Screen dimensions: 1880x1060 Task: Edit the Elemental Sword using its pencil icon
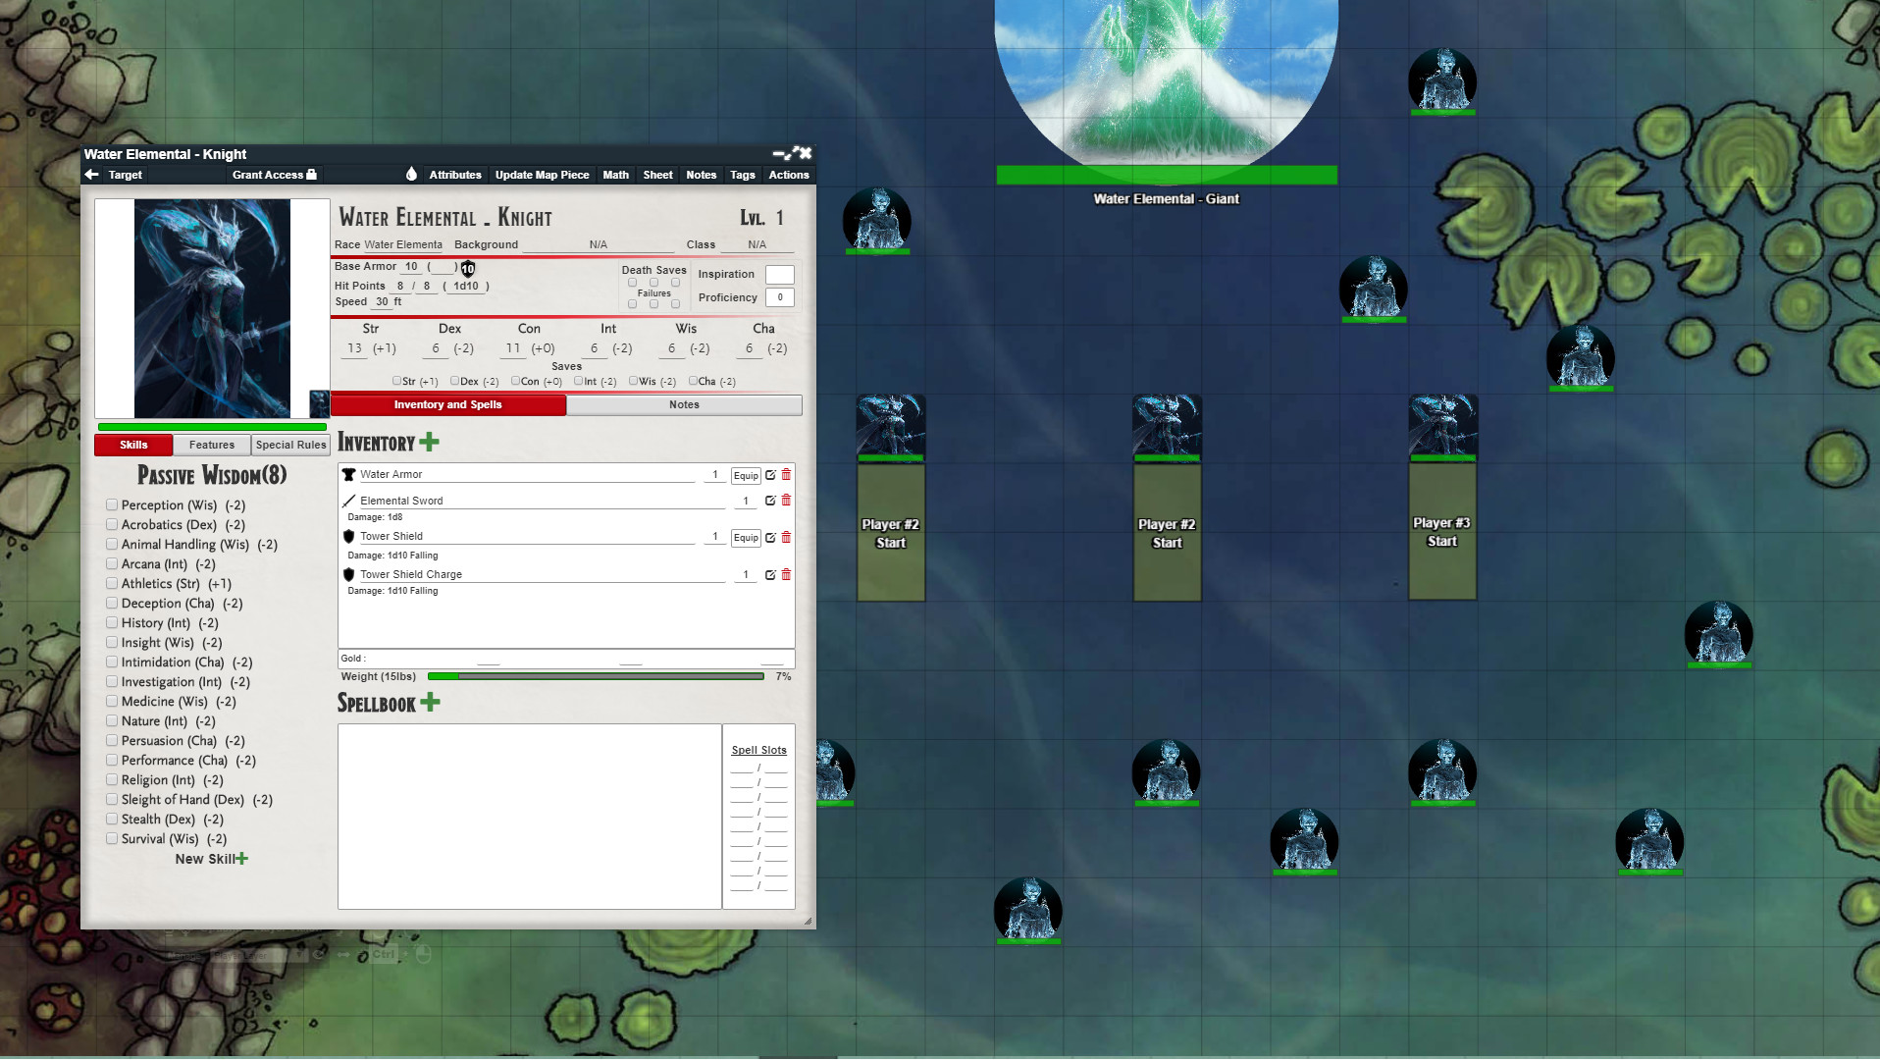(771, 501)
